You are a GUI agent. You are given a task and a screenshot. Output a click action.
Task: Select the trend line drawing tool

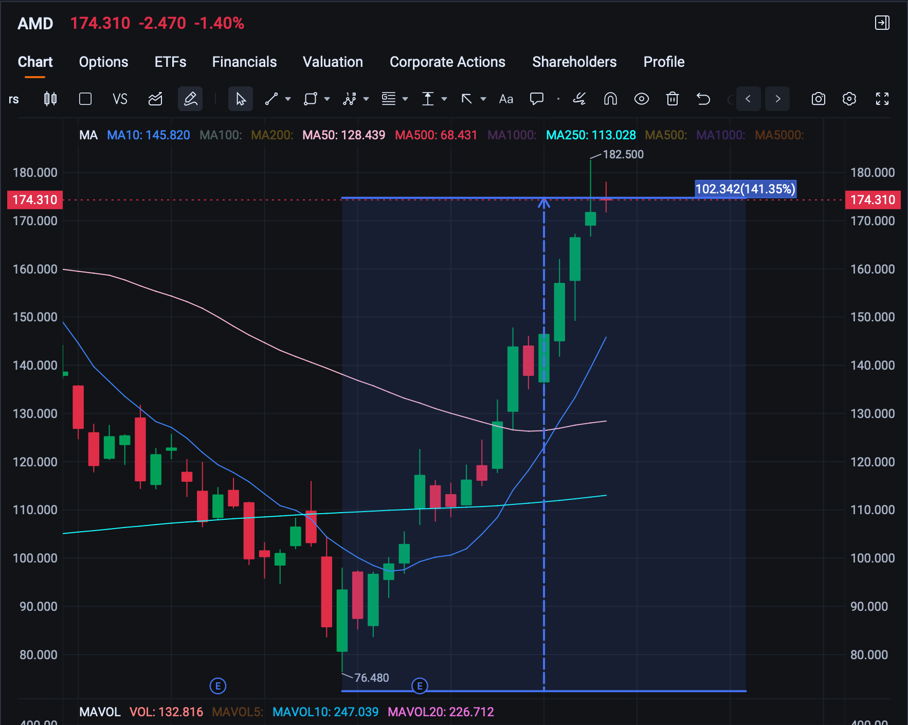(x=271, y=99)
